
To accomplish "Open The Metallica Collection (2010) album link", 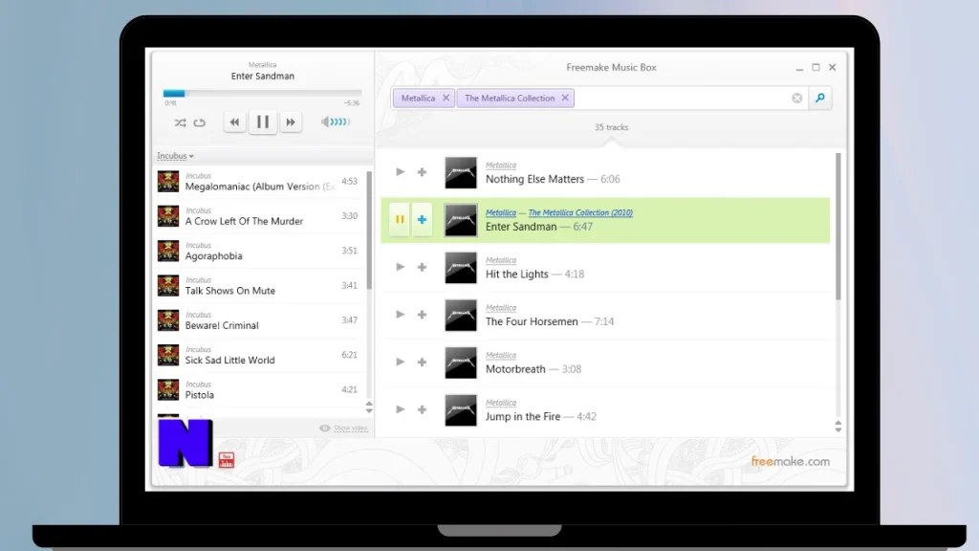I will [580, 212].
